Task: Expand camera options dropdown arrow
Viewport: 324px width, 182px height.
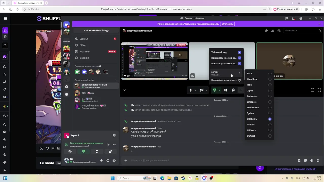Action: click(207, 90)
